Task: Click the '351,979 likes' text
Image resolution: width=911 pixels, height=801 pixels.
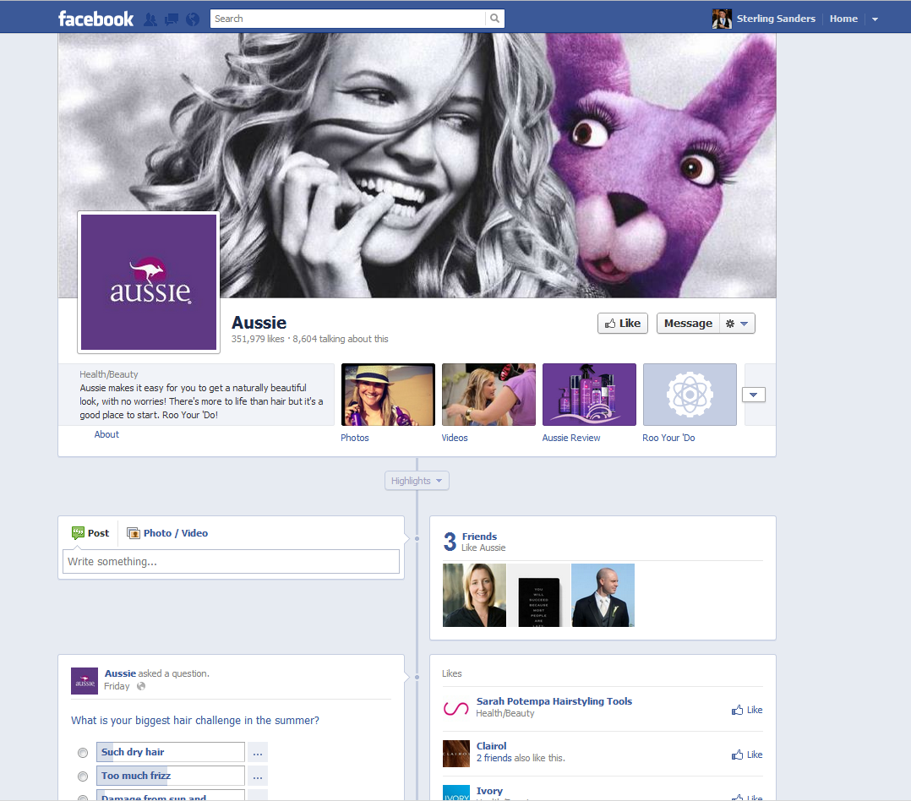Action: (258, 339)
